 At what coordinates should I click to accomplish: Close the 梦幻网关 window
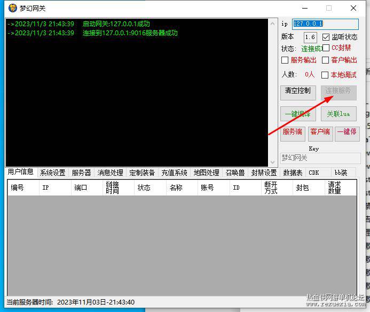353,8
